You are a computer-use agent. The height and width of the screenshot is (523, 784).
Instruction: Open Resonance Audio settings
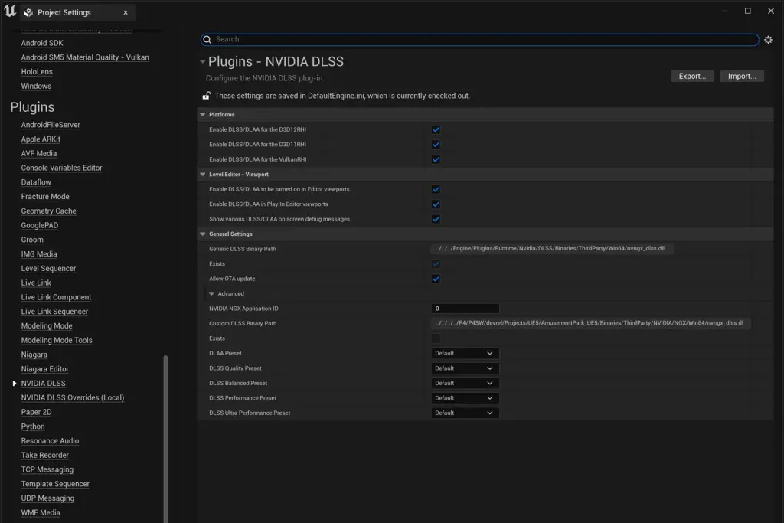tap(50, 441)
